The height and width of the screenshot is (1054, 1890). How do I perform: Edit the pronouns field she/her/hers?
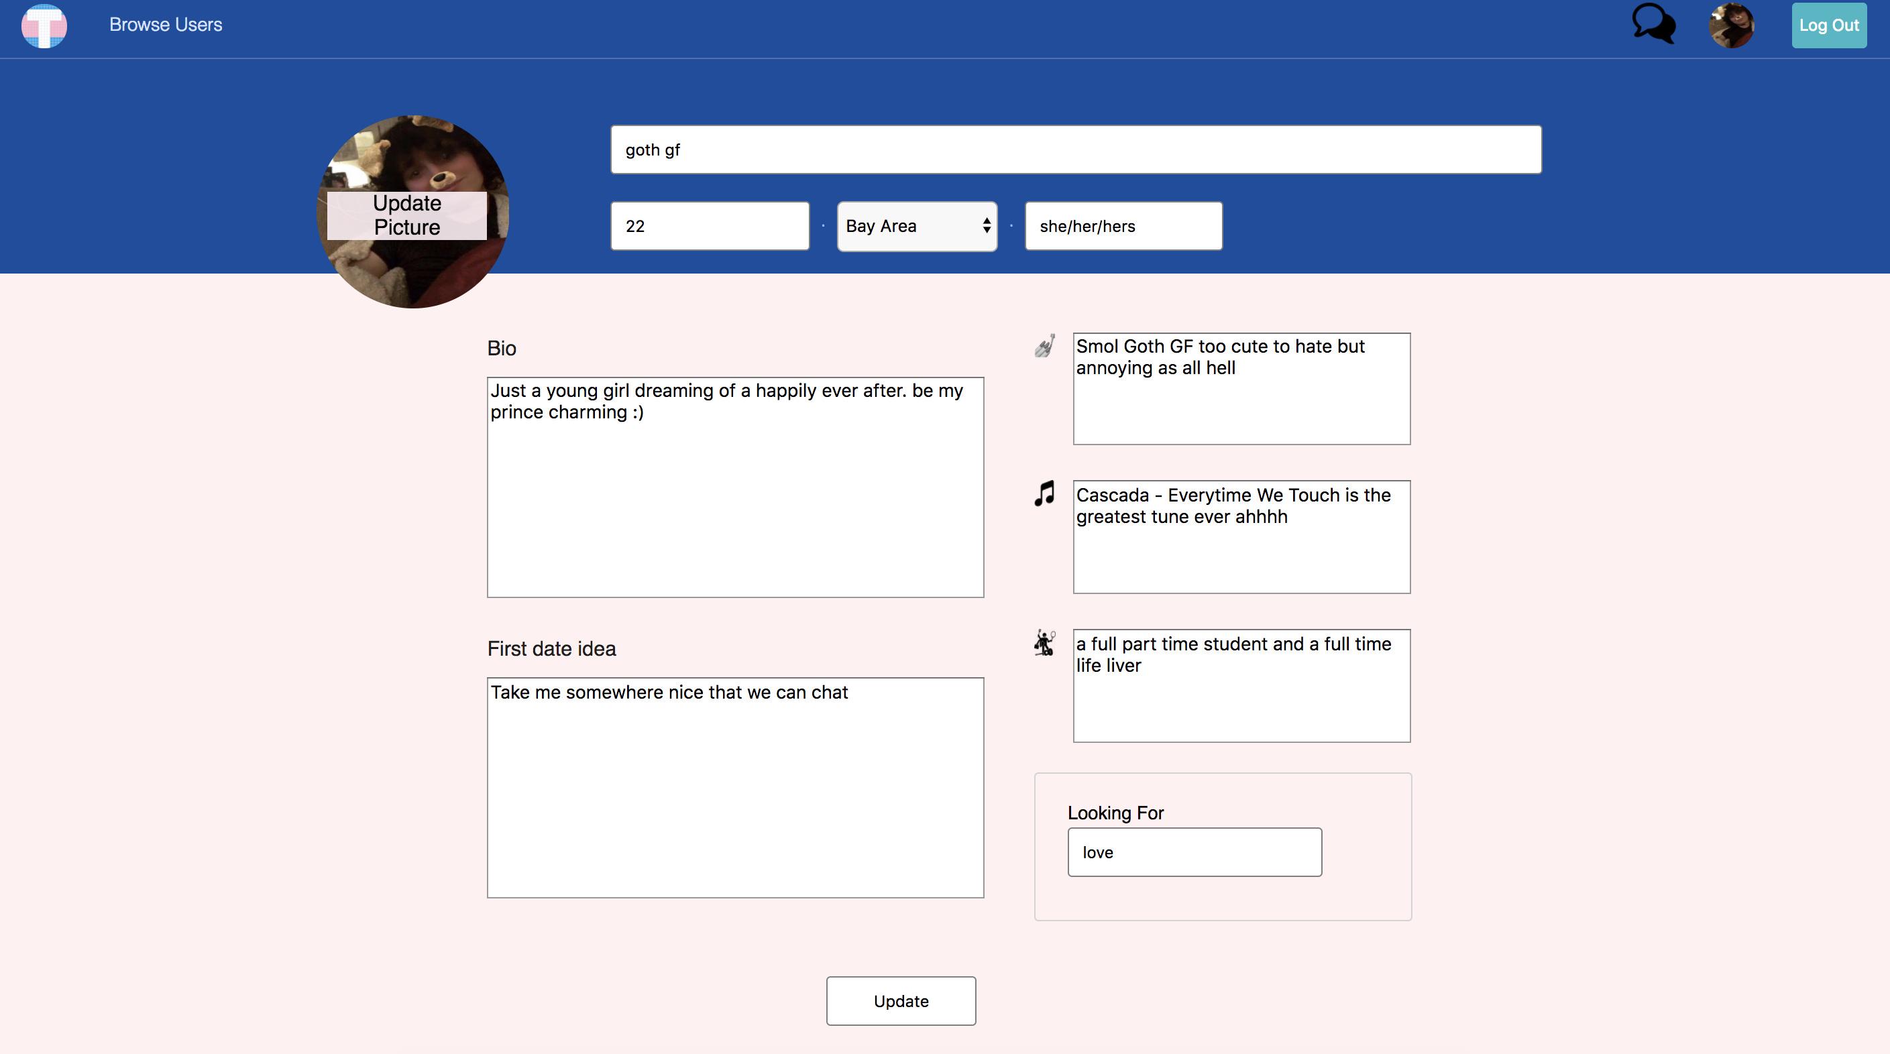pyautogui.click(x=1123, y=226)
